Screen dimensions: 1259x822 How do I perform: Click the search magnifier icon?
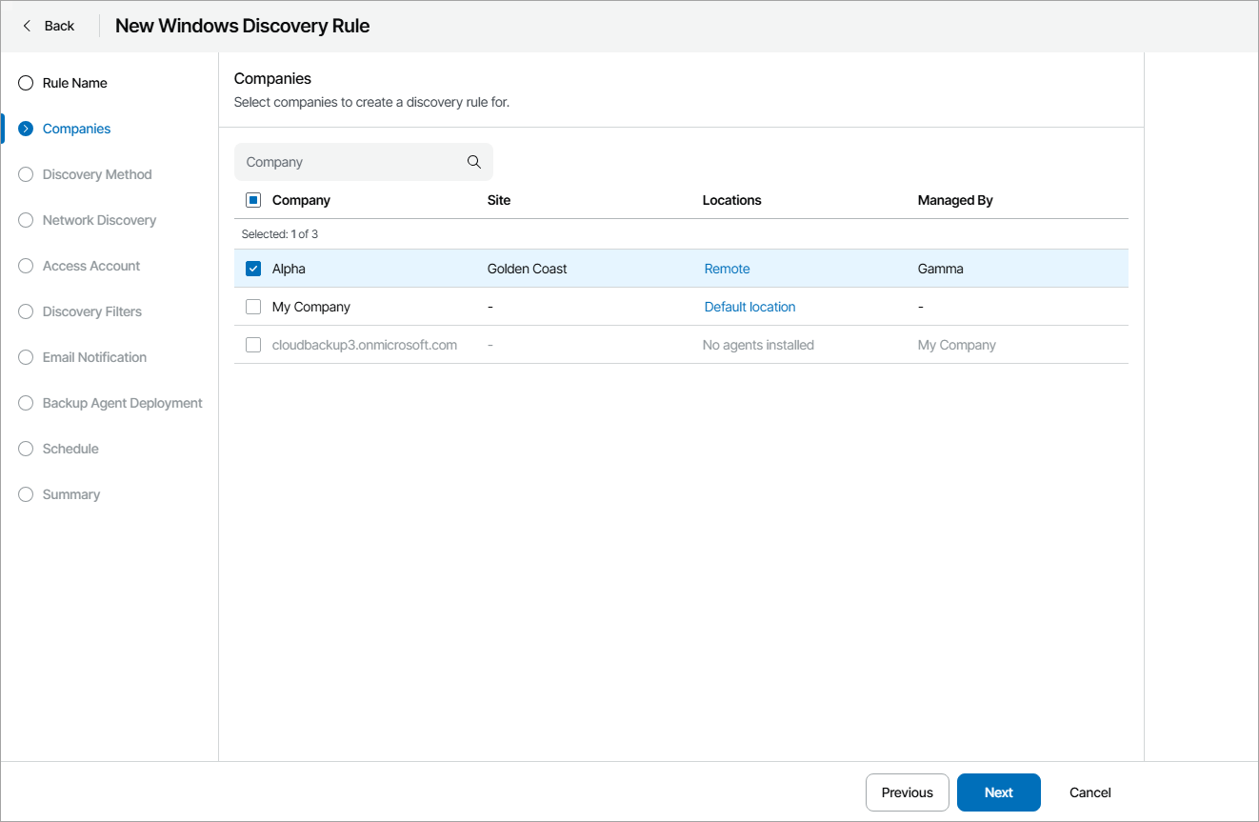click(474, 162)
